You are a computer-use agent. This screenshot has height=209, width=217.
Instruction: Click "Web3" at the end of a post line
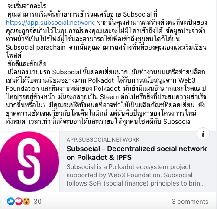[x=187, y=80]
